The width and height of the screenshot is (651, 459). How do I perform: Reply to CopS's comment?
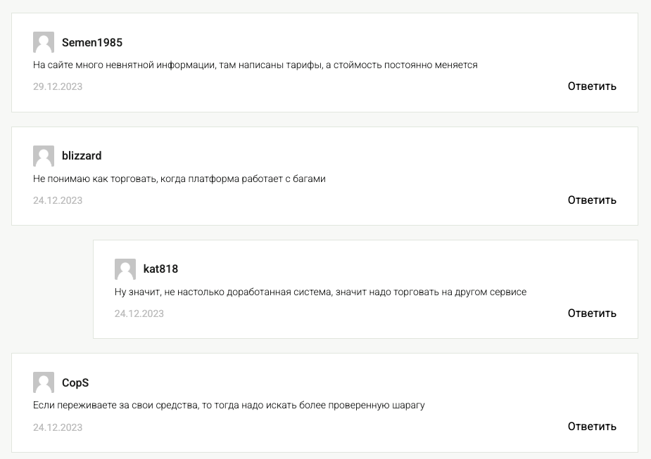point(592,426)
